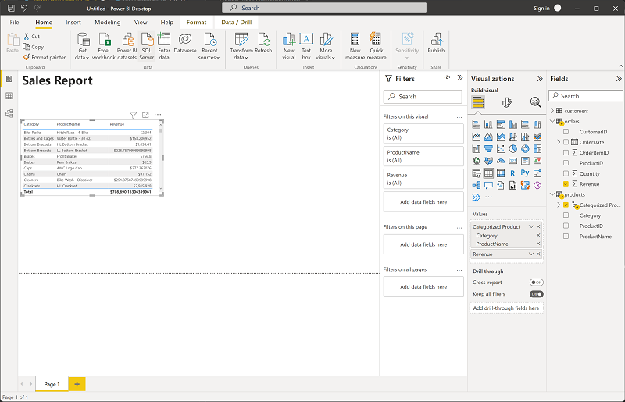Check the Quantity field

[x=566, y=173]
